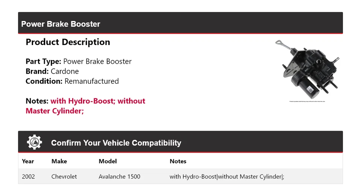Click the Make column header
Viewport: 361px width, 196px height.
coord(59,161)
